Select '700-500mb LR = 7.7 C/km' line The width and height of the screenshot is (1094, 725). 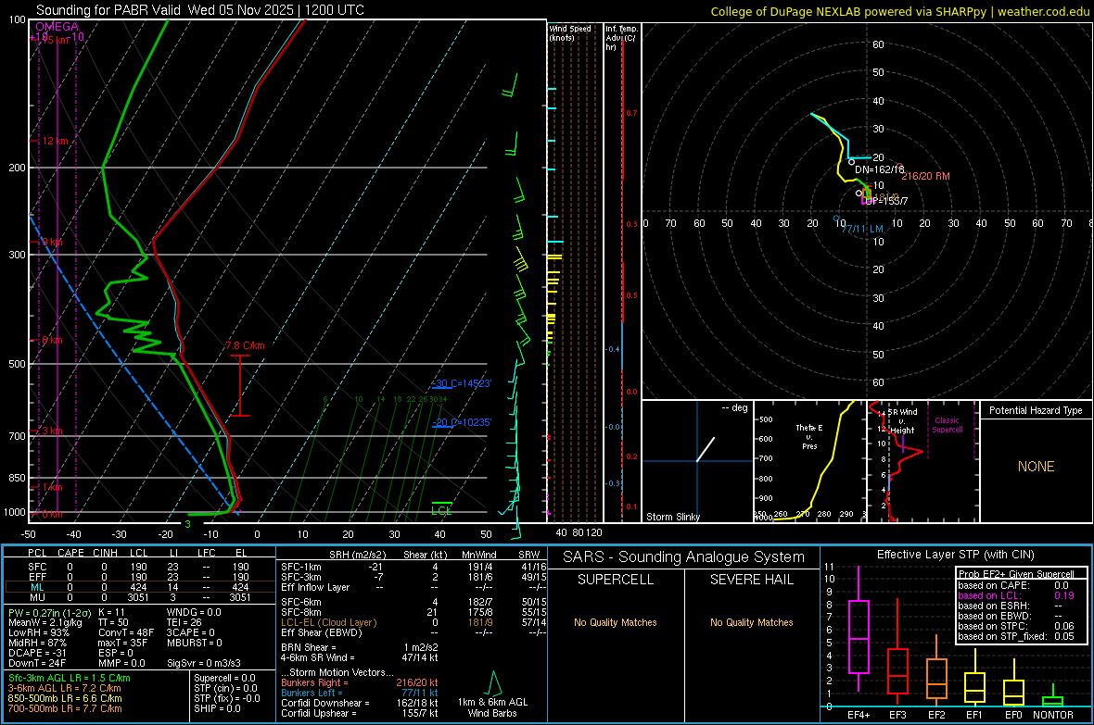65,708
